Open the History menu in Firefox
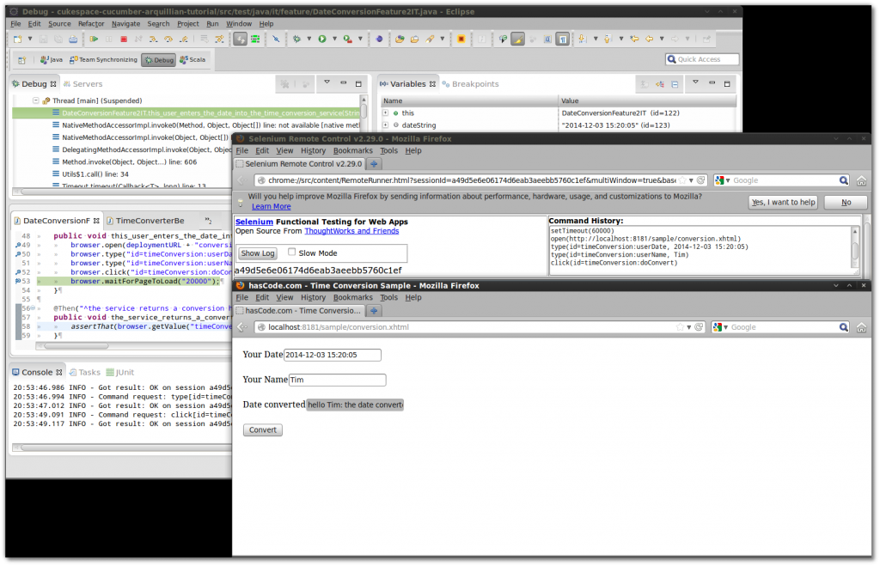Screen dimensions: 880x566 tap(313, 296)
